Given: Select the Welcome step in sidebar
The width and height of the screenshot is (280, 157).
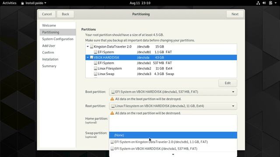Looking at the screenshot, I should [x=58, y=25].
